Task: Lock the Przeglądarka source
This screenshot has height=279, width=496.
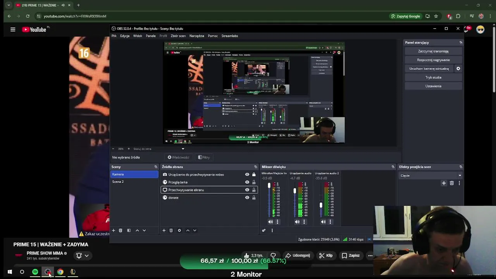Action: [x=254, y=182]
